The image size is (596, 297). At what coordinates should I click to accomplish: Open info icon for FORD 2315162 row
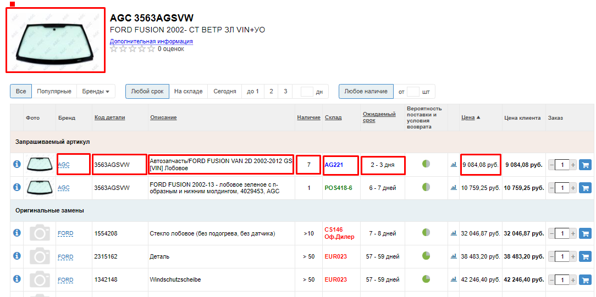click(16, 256)
